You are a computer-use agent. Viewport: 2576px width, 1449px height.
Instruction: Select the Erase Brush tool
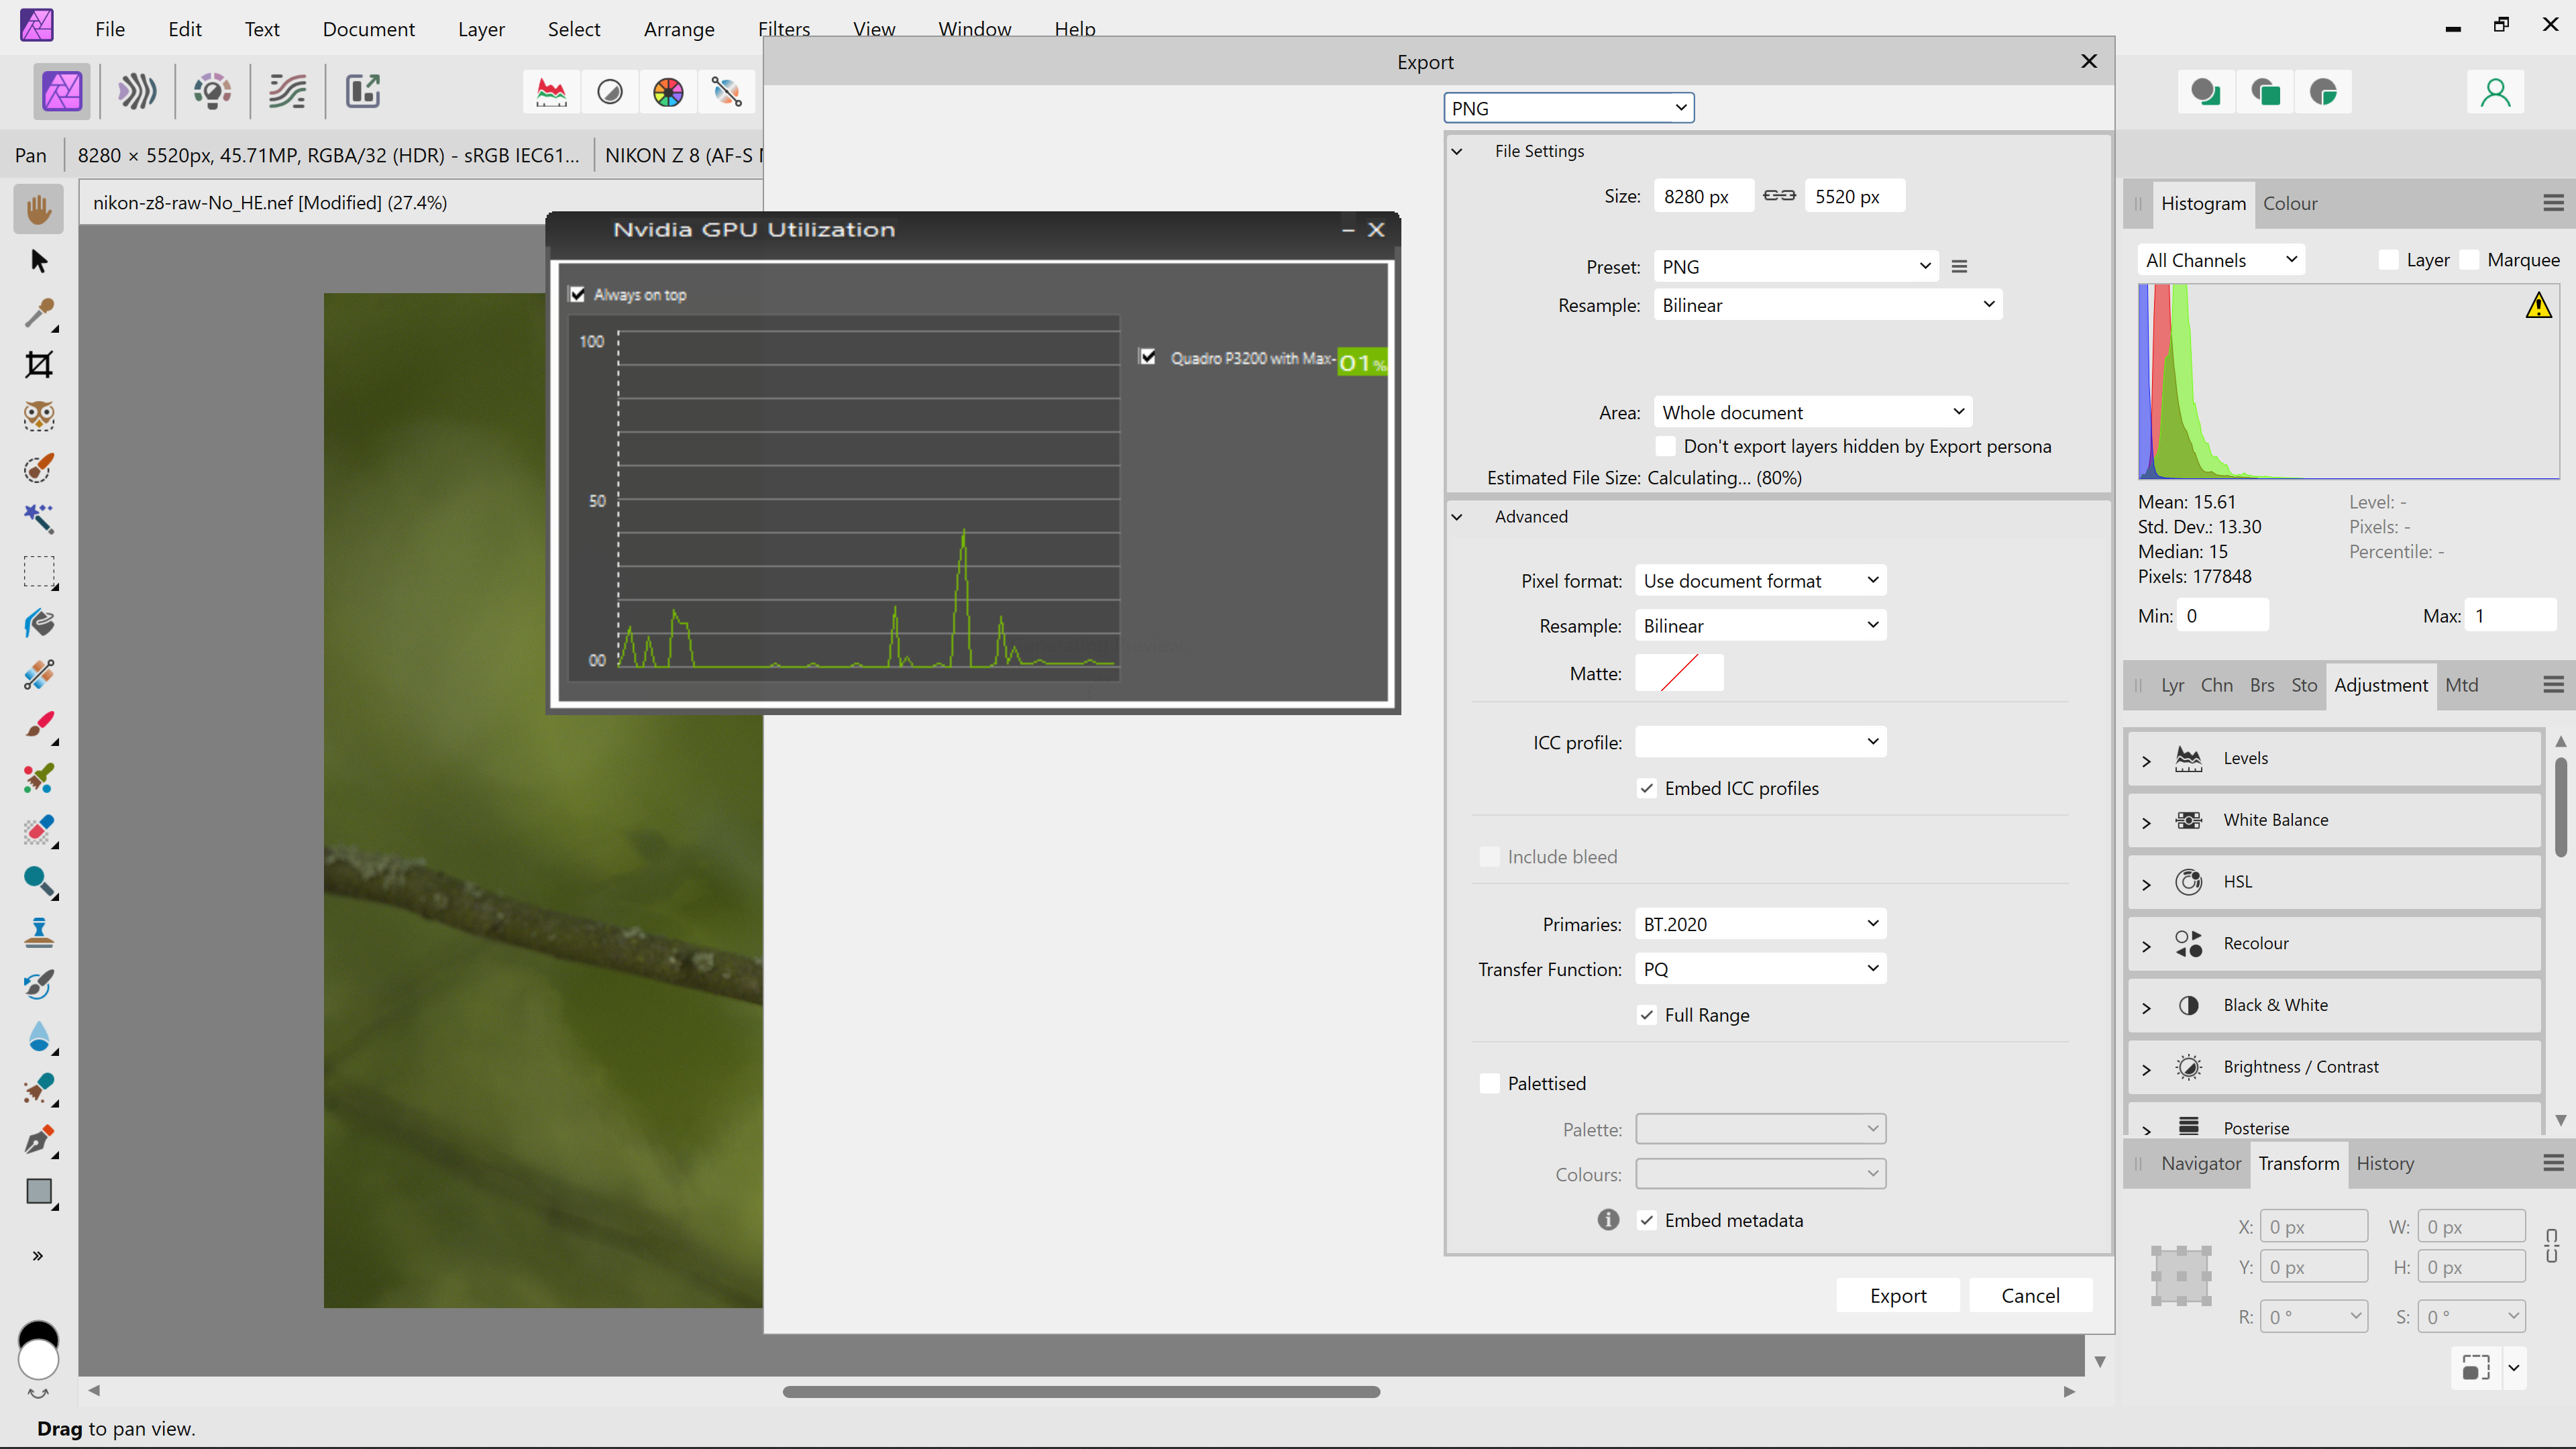(x=39, y=830)
